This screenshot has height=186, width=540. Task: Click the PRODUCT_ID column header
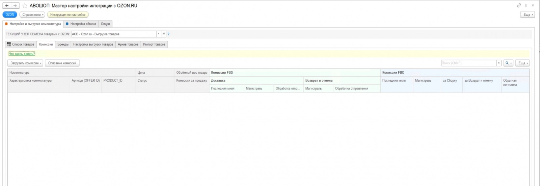click(119, 84)
